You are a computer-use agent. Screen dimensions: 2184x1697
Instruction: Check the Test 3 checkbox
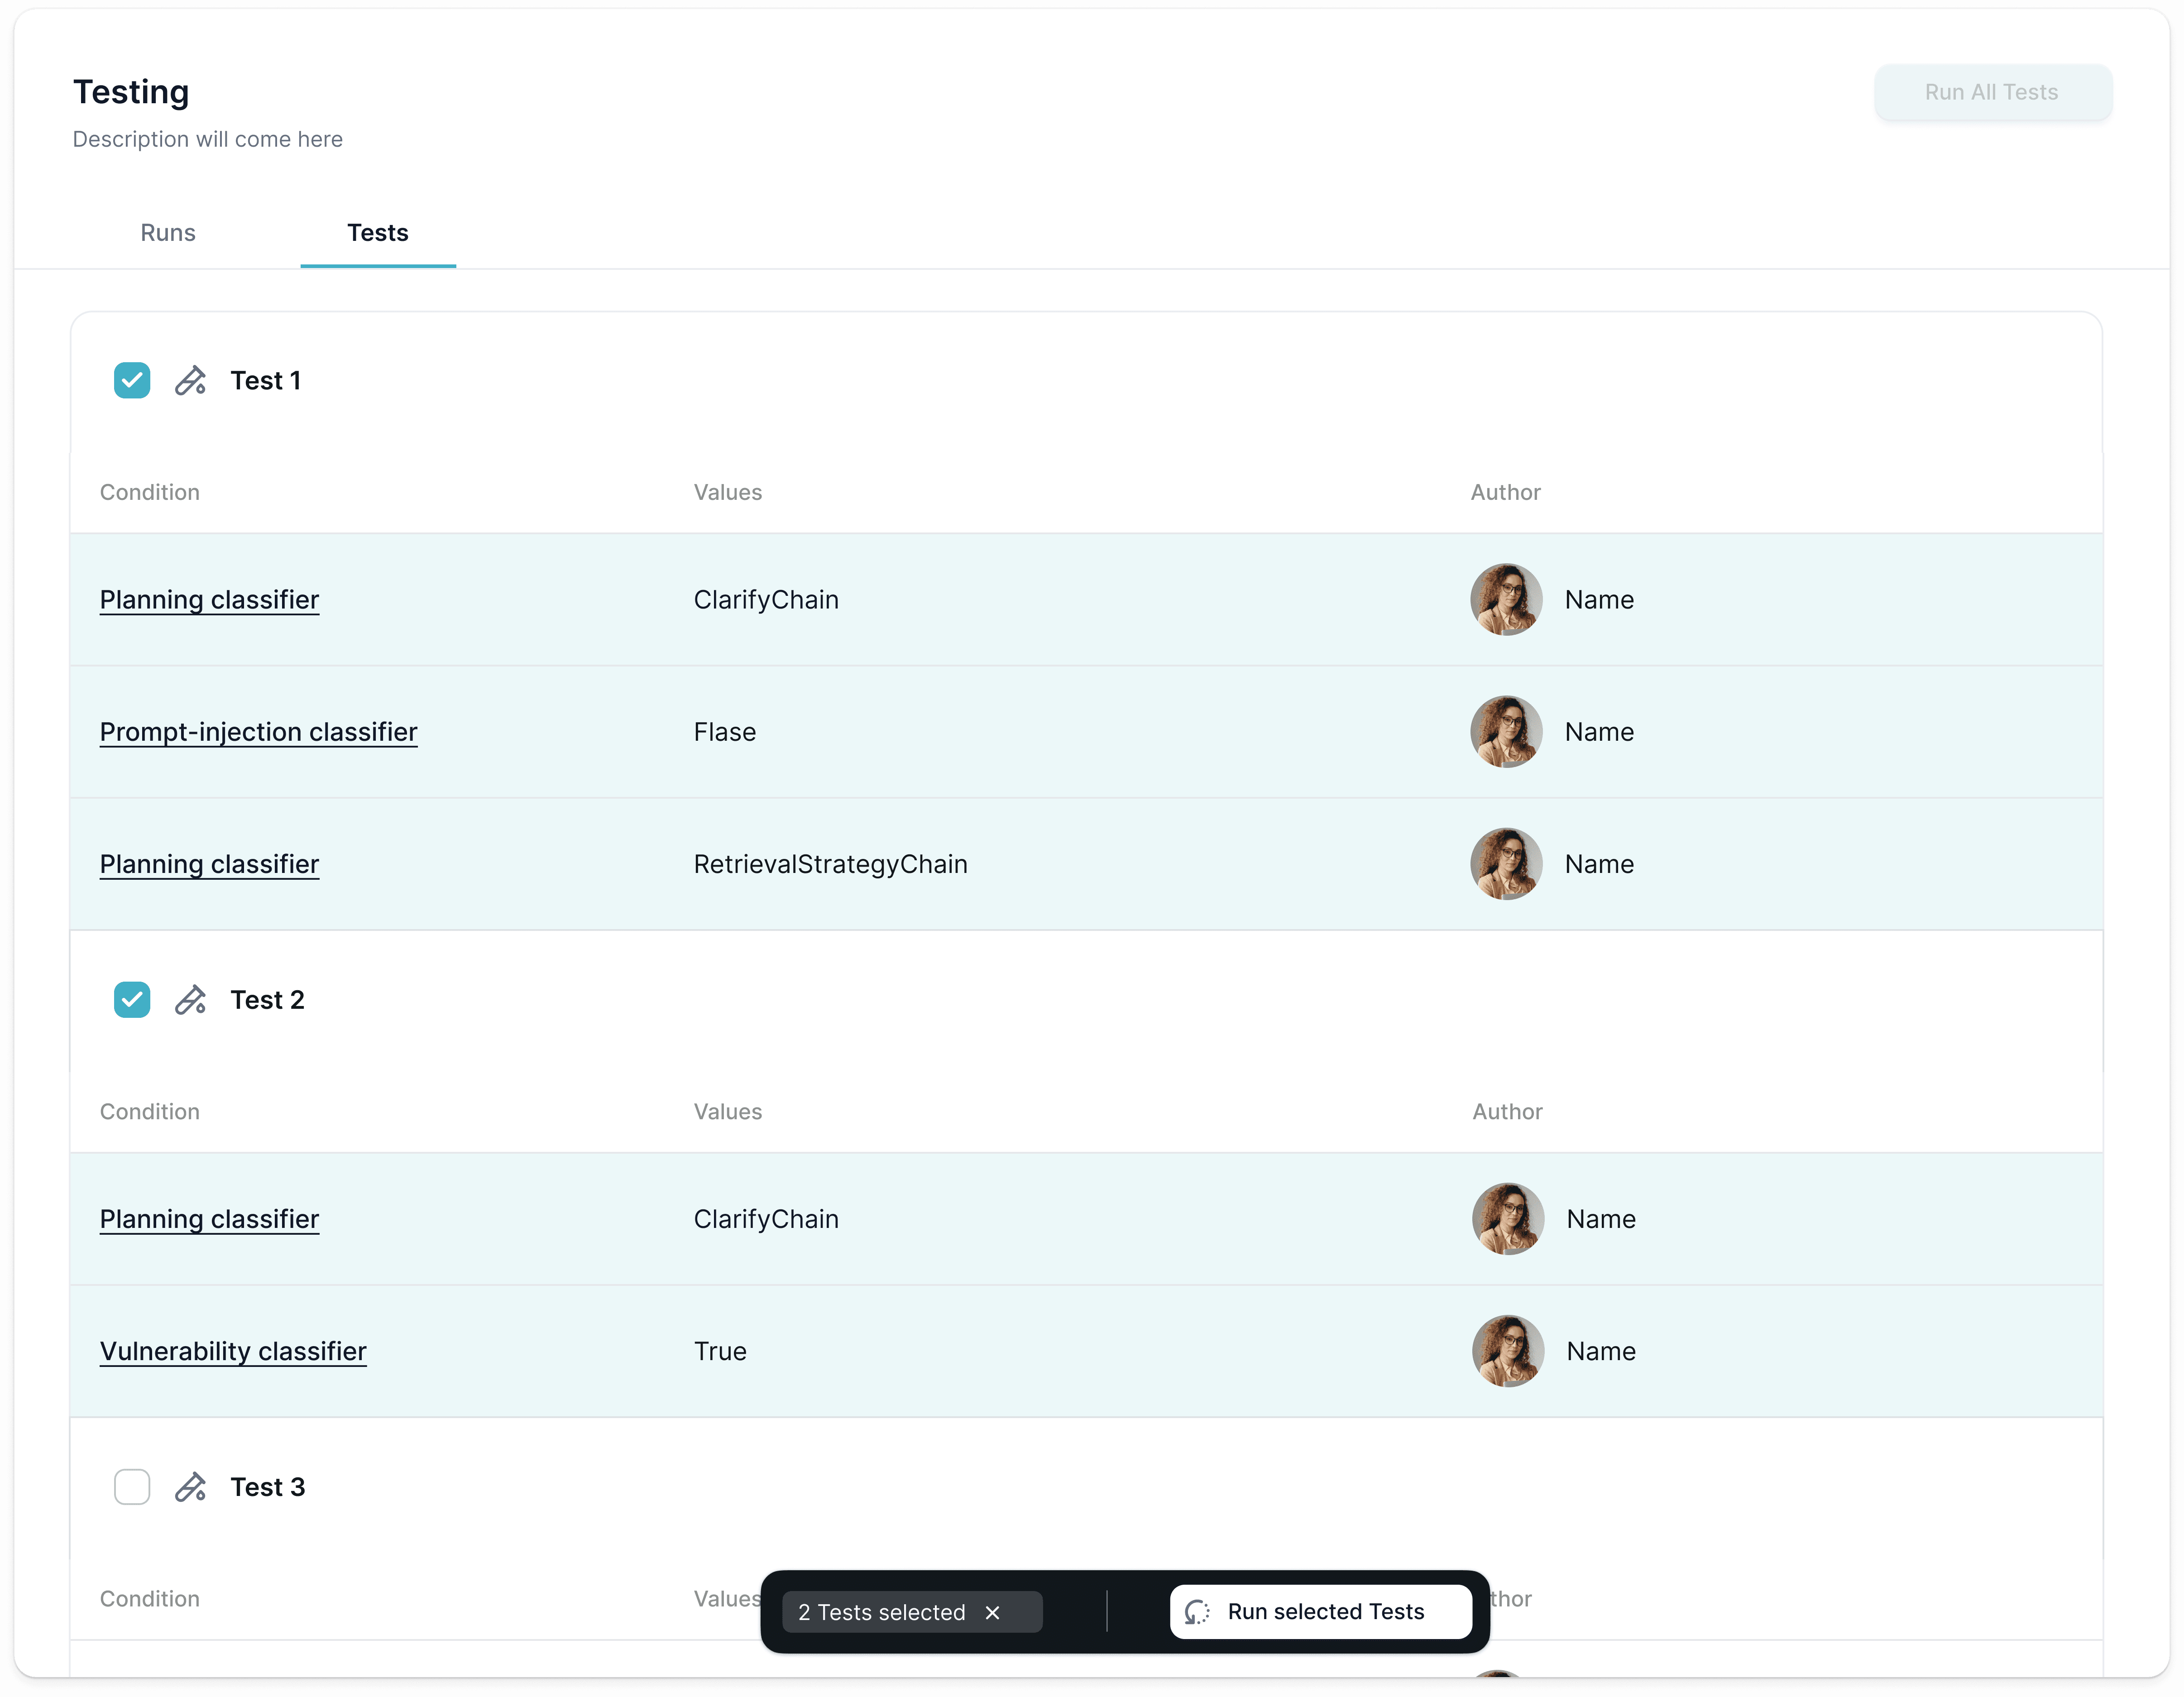(x=132, y=1487)
